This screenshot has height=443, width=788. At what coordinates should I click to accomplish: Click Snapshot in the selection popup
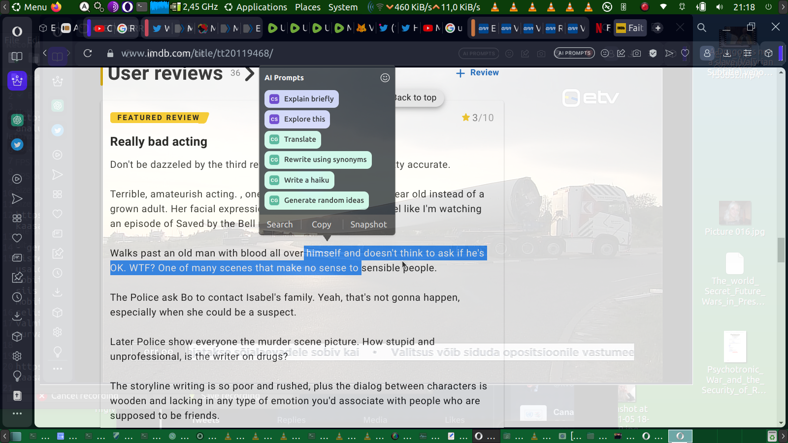pos(368,224)
